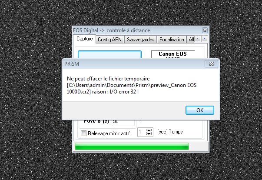Click the Pose B seconds input field
The image size is (262, 180).
(x=123, y=122)
